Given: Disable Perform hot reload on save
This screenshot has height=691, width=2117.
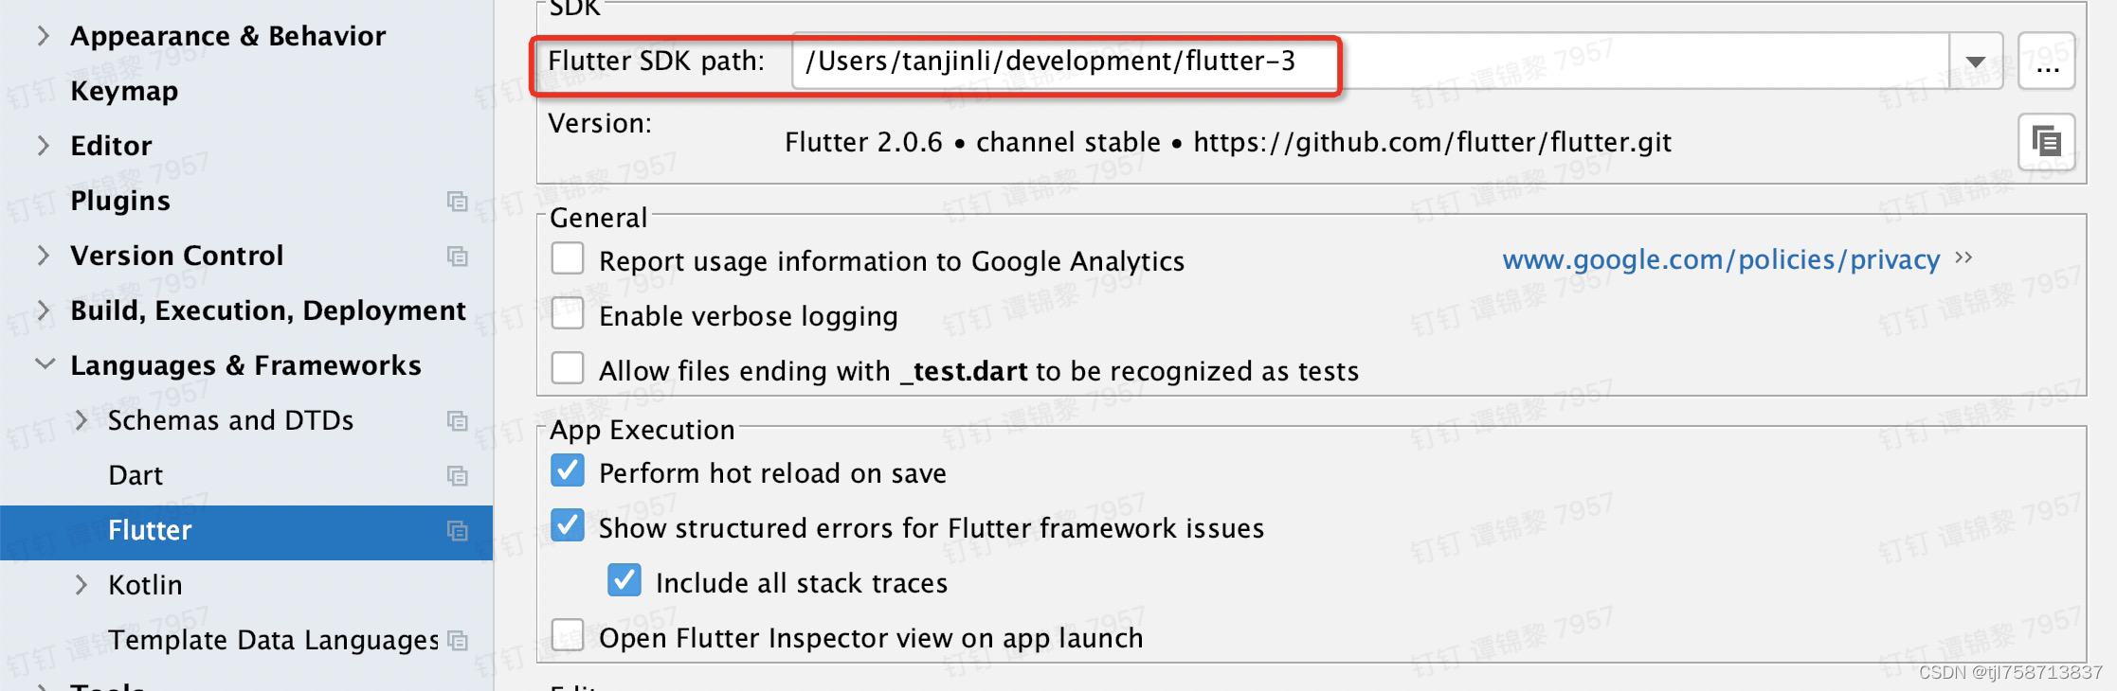Looking at the screenshot, I should coord(568,470).
